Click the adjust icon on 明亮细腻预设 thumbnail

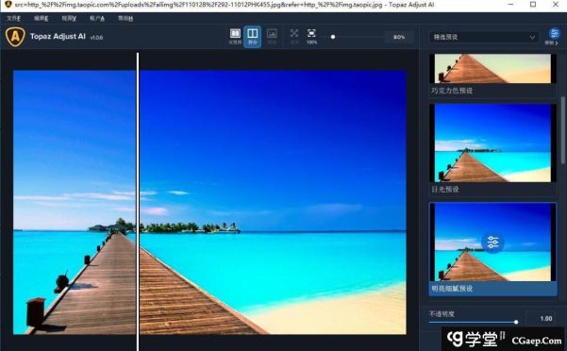pyautogui.click(x=492, y=242)
